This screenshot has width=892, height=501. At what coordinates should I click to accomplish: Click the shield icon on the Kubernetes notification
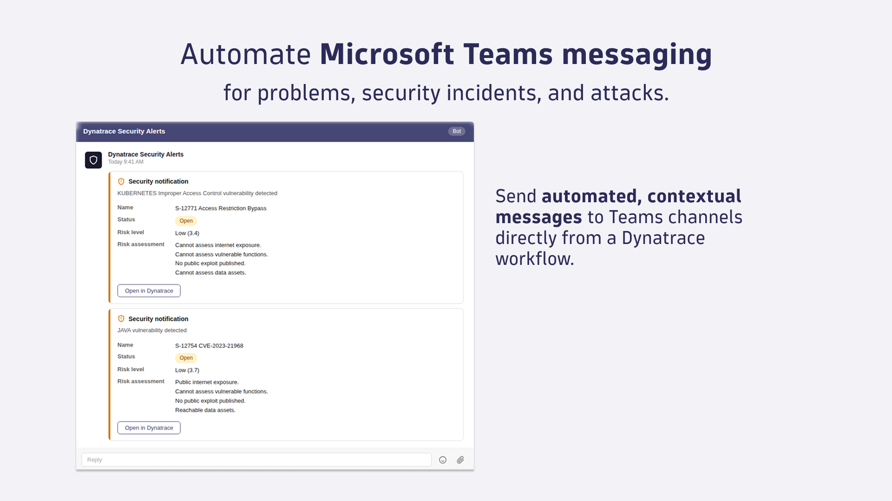121,181
